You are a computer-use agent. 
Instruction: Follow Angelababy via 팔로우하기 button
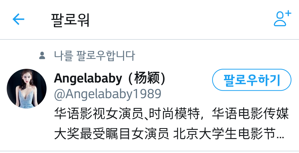[252, 80]
